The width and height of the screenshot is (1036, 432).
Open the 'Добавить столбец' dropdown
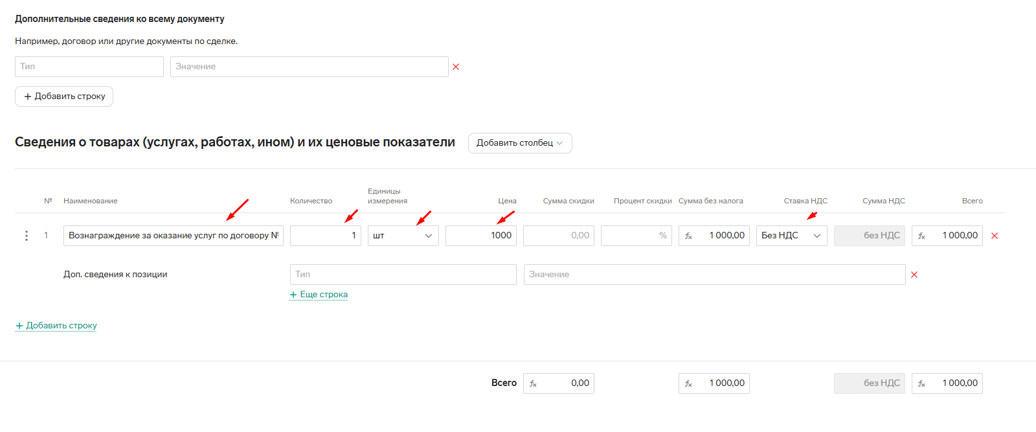[x=519, y=143]
